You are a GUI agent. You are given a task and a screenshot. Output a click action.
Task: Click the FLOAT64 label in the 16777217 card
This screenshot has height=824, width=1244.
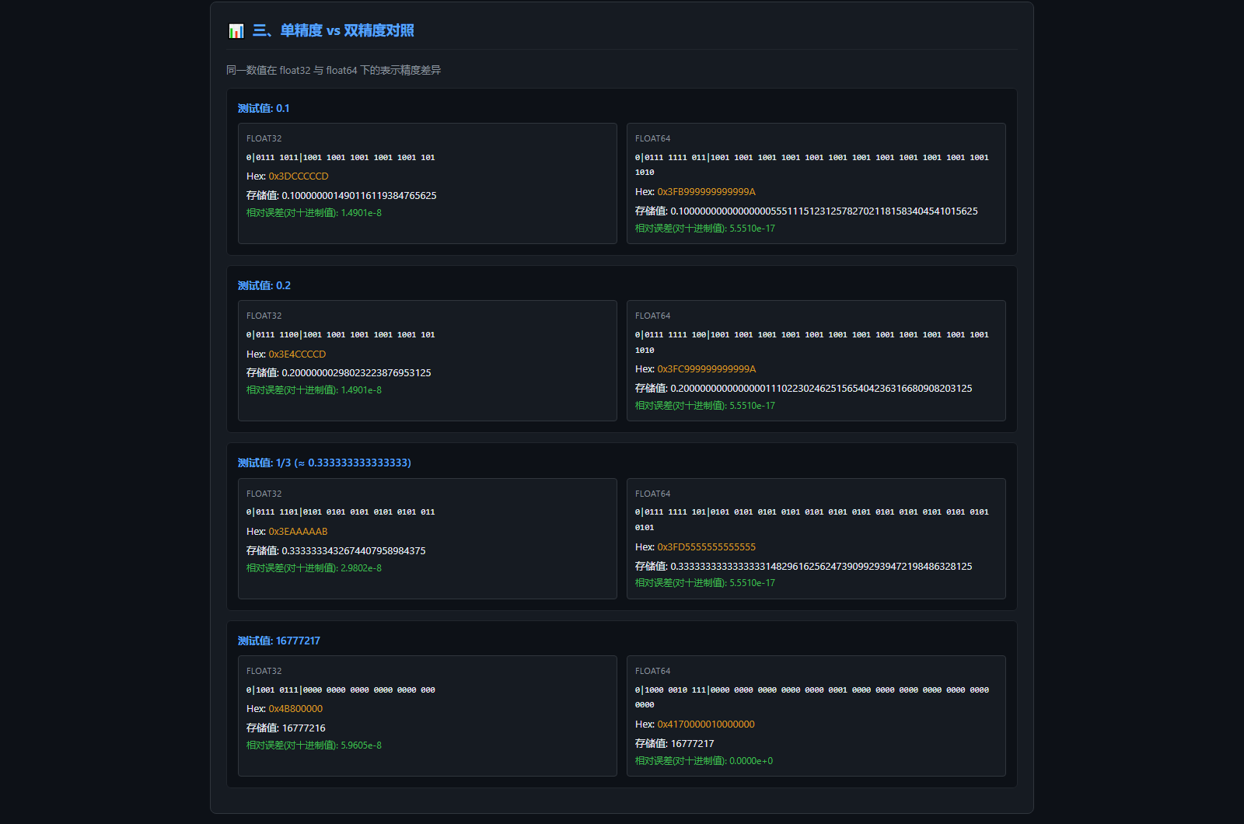point(652,671)
